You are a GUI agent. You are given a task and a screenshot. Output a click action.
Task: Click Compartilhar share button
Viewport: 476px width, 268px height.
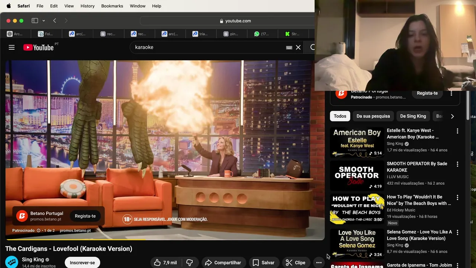[x=224, y=263]
